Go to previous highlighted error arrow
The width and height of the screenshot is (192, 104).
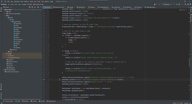click(x=186, y=10)
